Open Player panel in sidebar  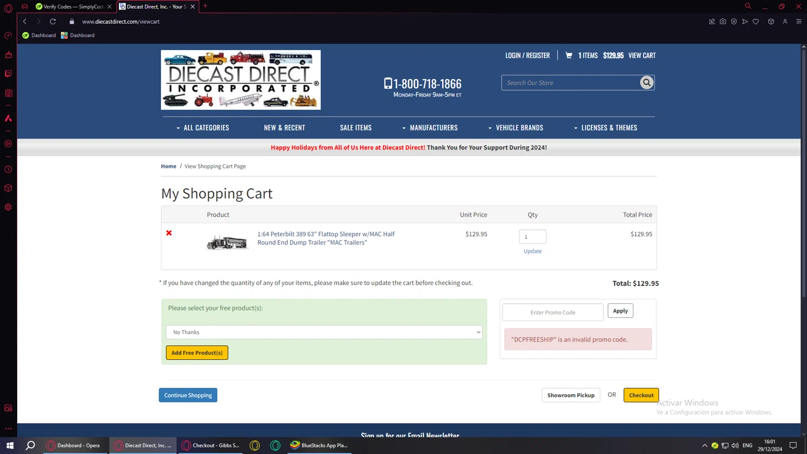click(x=8, y=144)
